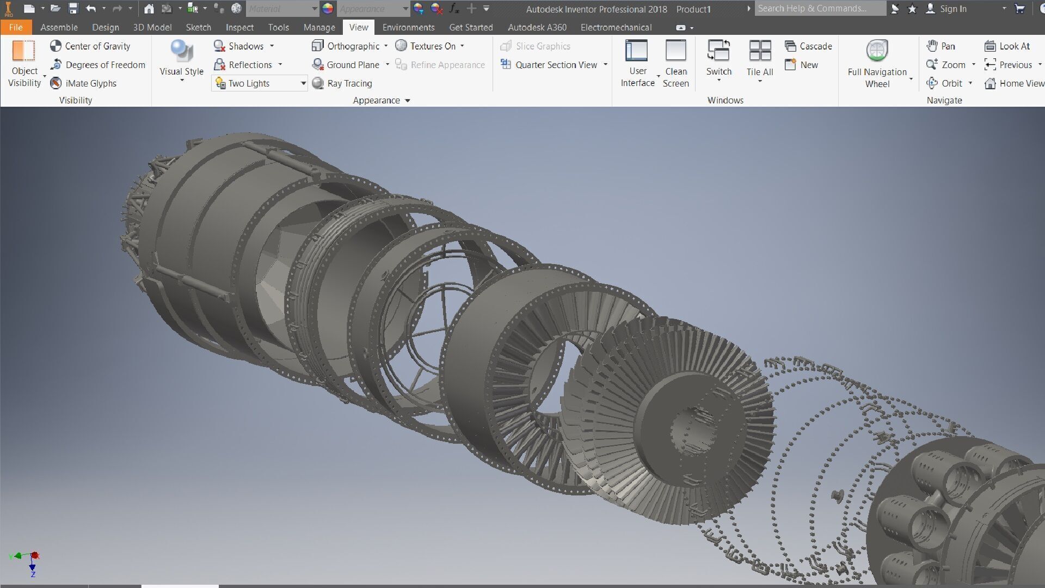
Task: Click the Quarter Section View icon
Action: [x=506, y=65]
